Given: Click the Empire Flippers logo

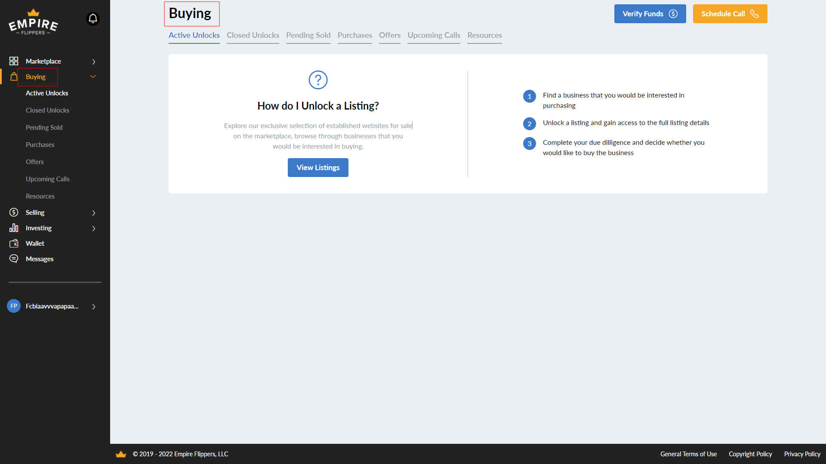Looking at the screenshot, I should click(x=33, y=22).
